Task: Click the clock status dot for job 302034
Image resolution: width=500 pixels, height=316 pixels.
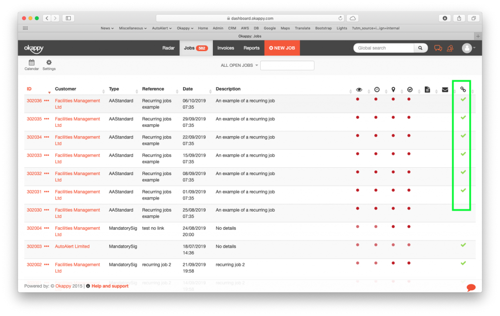Action: pyautogui.click(x=376, y=136)
